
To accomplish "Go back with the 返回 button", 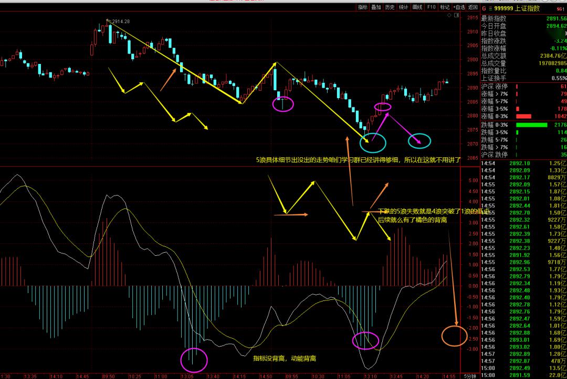I will point(473,7).
